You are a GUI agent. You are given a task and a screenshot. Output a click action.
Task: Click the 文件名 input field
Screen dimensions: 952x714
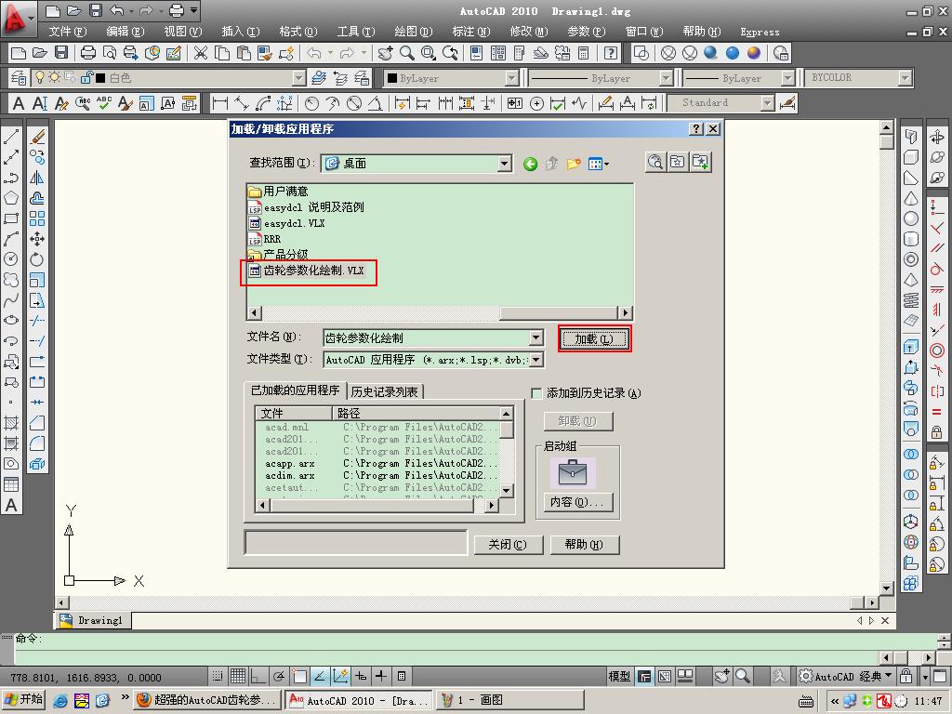(x=426, y=338)
